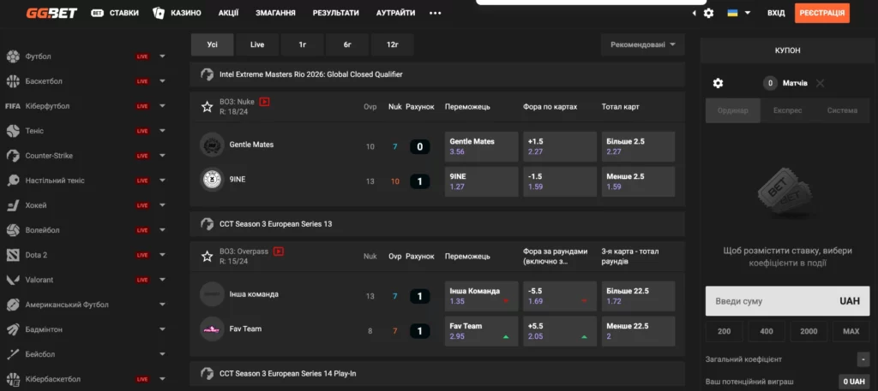Open the КАЗИНО menu item

click(177, 13)
